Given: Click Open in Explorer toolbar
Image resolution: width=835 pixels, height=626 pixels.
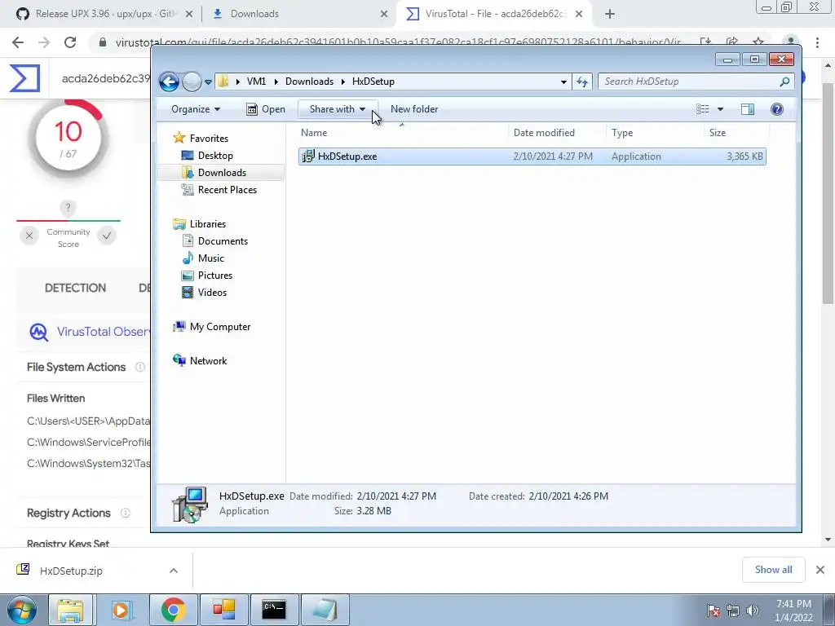Looking at the screenshot, I should tap(266, 109).
